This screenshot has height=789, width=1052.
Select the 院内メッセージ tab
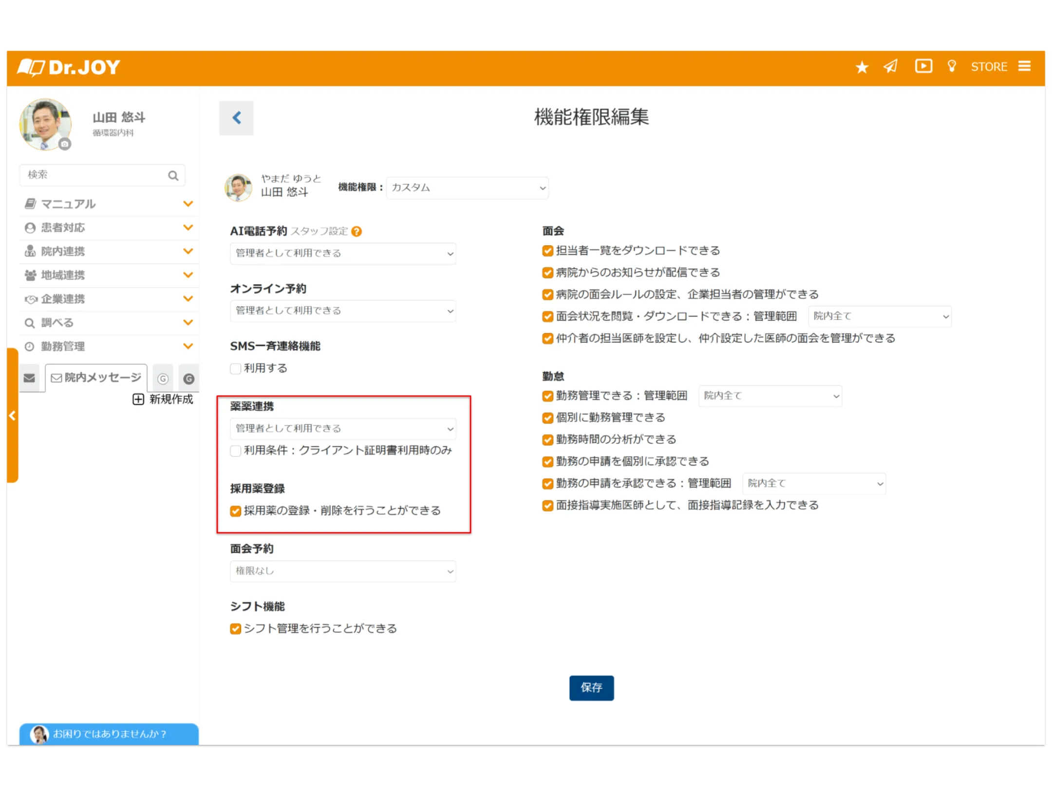click(96, 378)
